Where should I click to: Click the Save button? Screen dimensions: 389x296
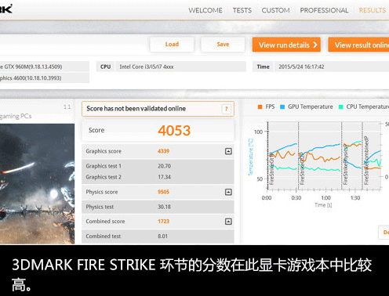pos(223,45)
